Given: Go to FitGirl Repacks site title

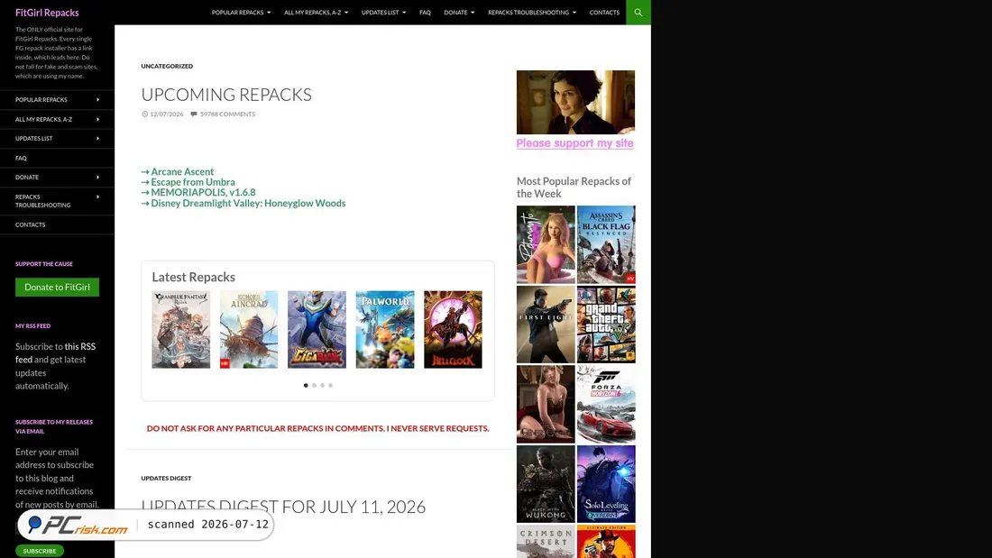Looking at the screenshot, I should (47, 13).
